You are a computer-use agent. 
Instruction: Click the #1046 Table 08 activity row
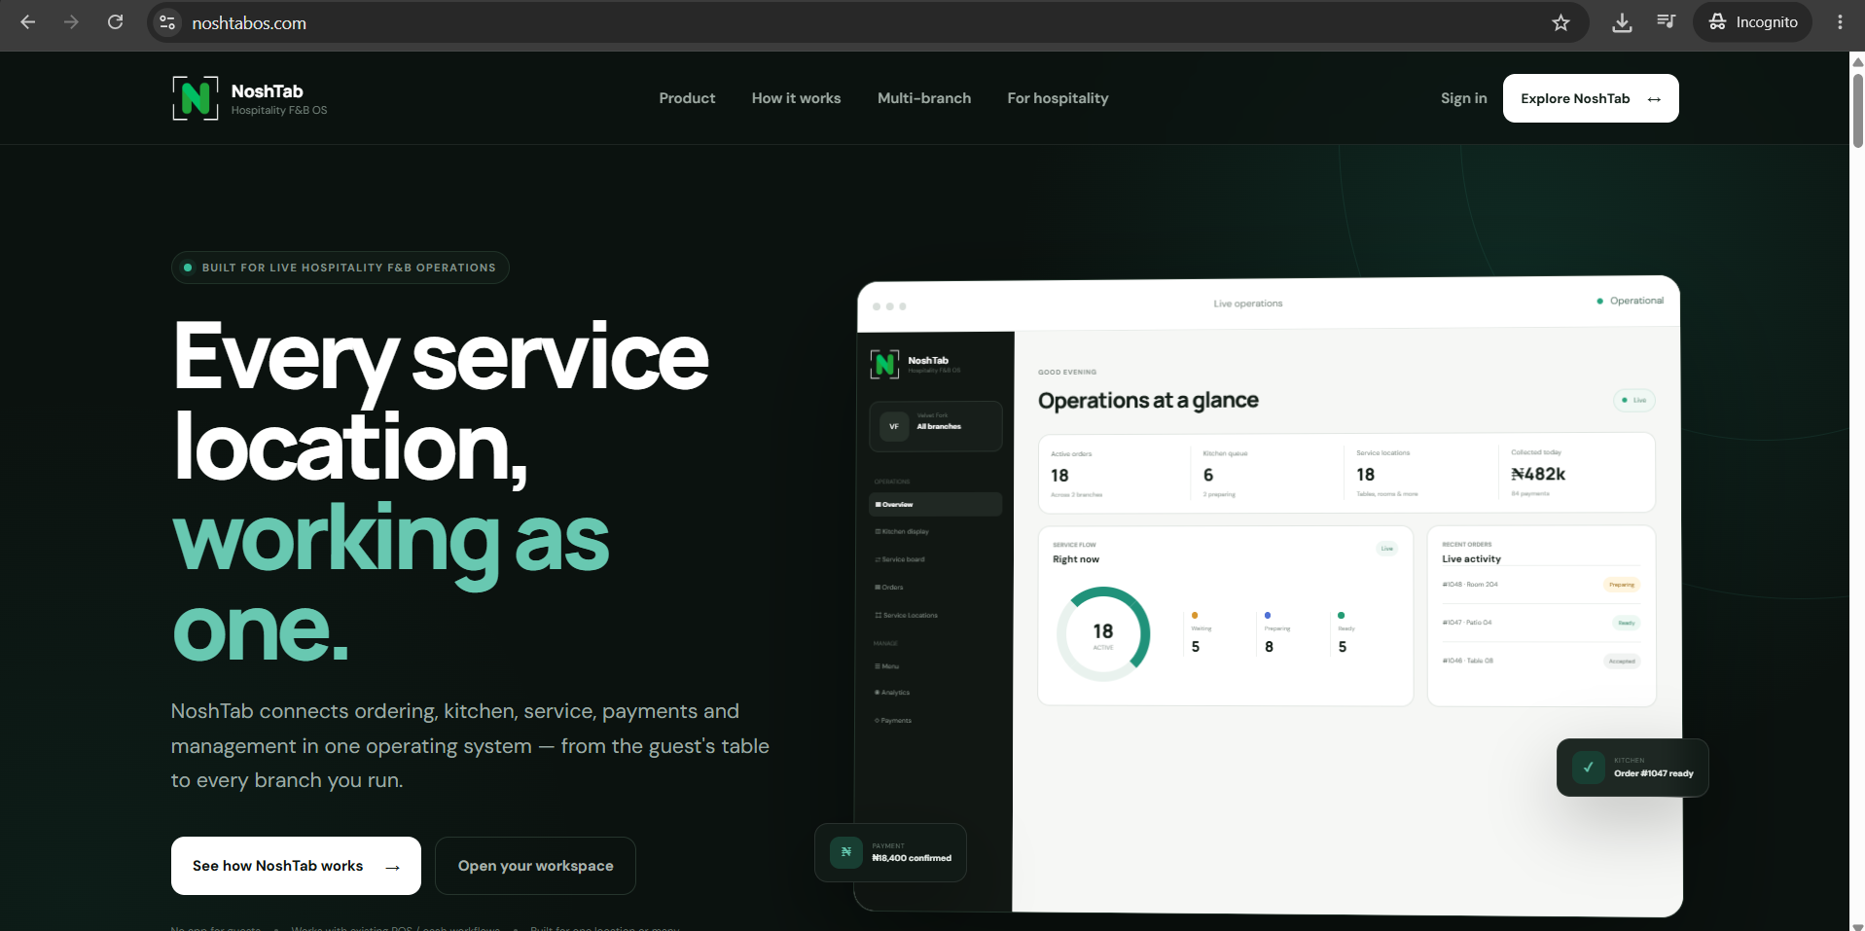tap(1541, 661)
